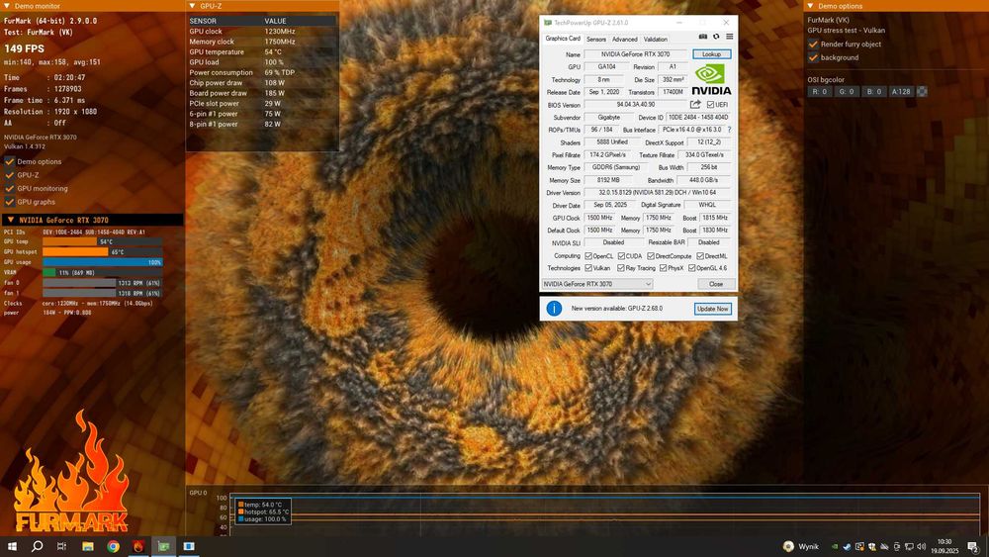Click the Driver Version field
Image resolution: width=989 pixels, height=557 pixels.
[658, 192]
